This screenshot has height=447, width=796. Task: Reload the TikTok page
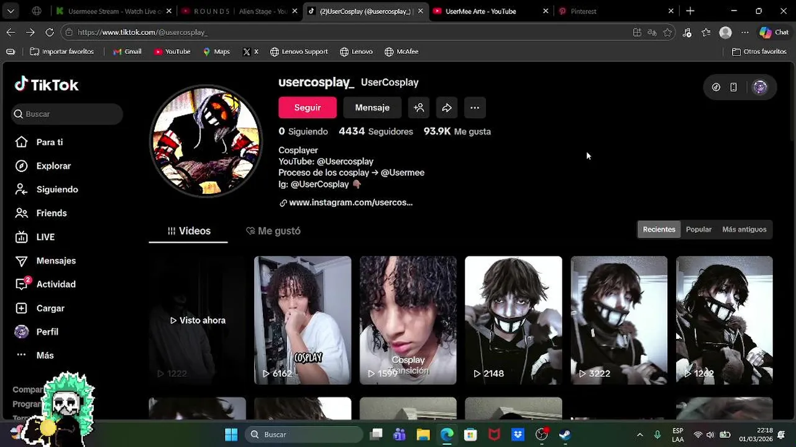pos(50,32)
